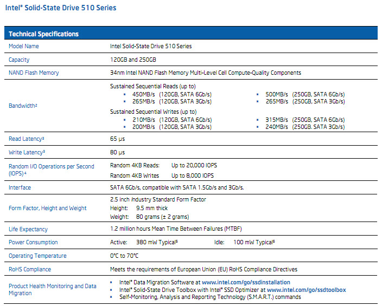Click the '80 grams (± 2 grams)' weight value
Screen dimensions: 382x306
coord(162,217)
